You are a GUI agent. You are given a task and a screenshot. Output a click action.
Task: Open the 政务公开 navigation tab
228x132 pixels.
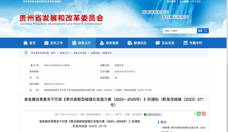[x=81, y=43]
